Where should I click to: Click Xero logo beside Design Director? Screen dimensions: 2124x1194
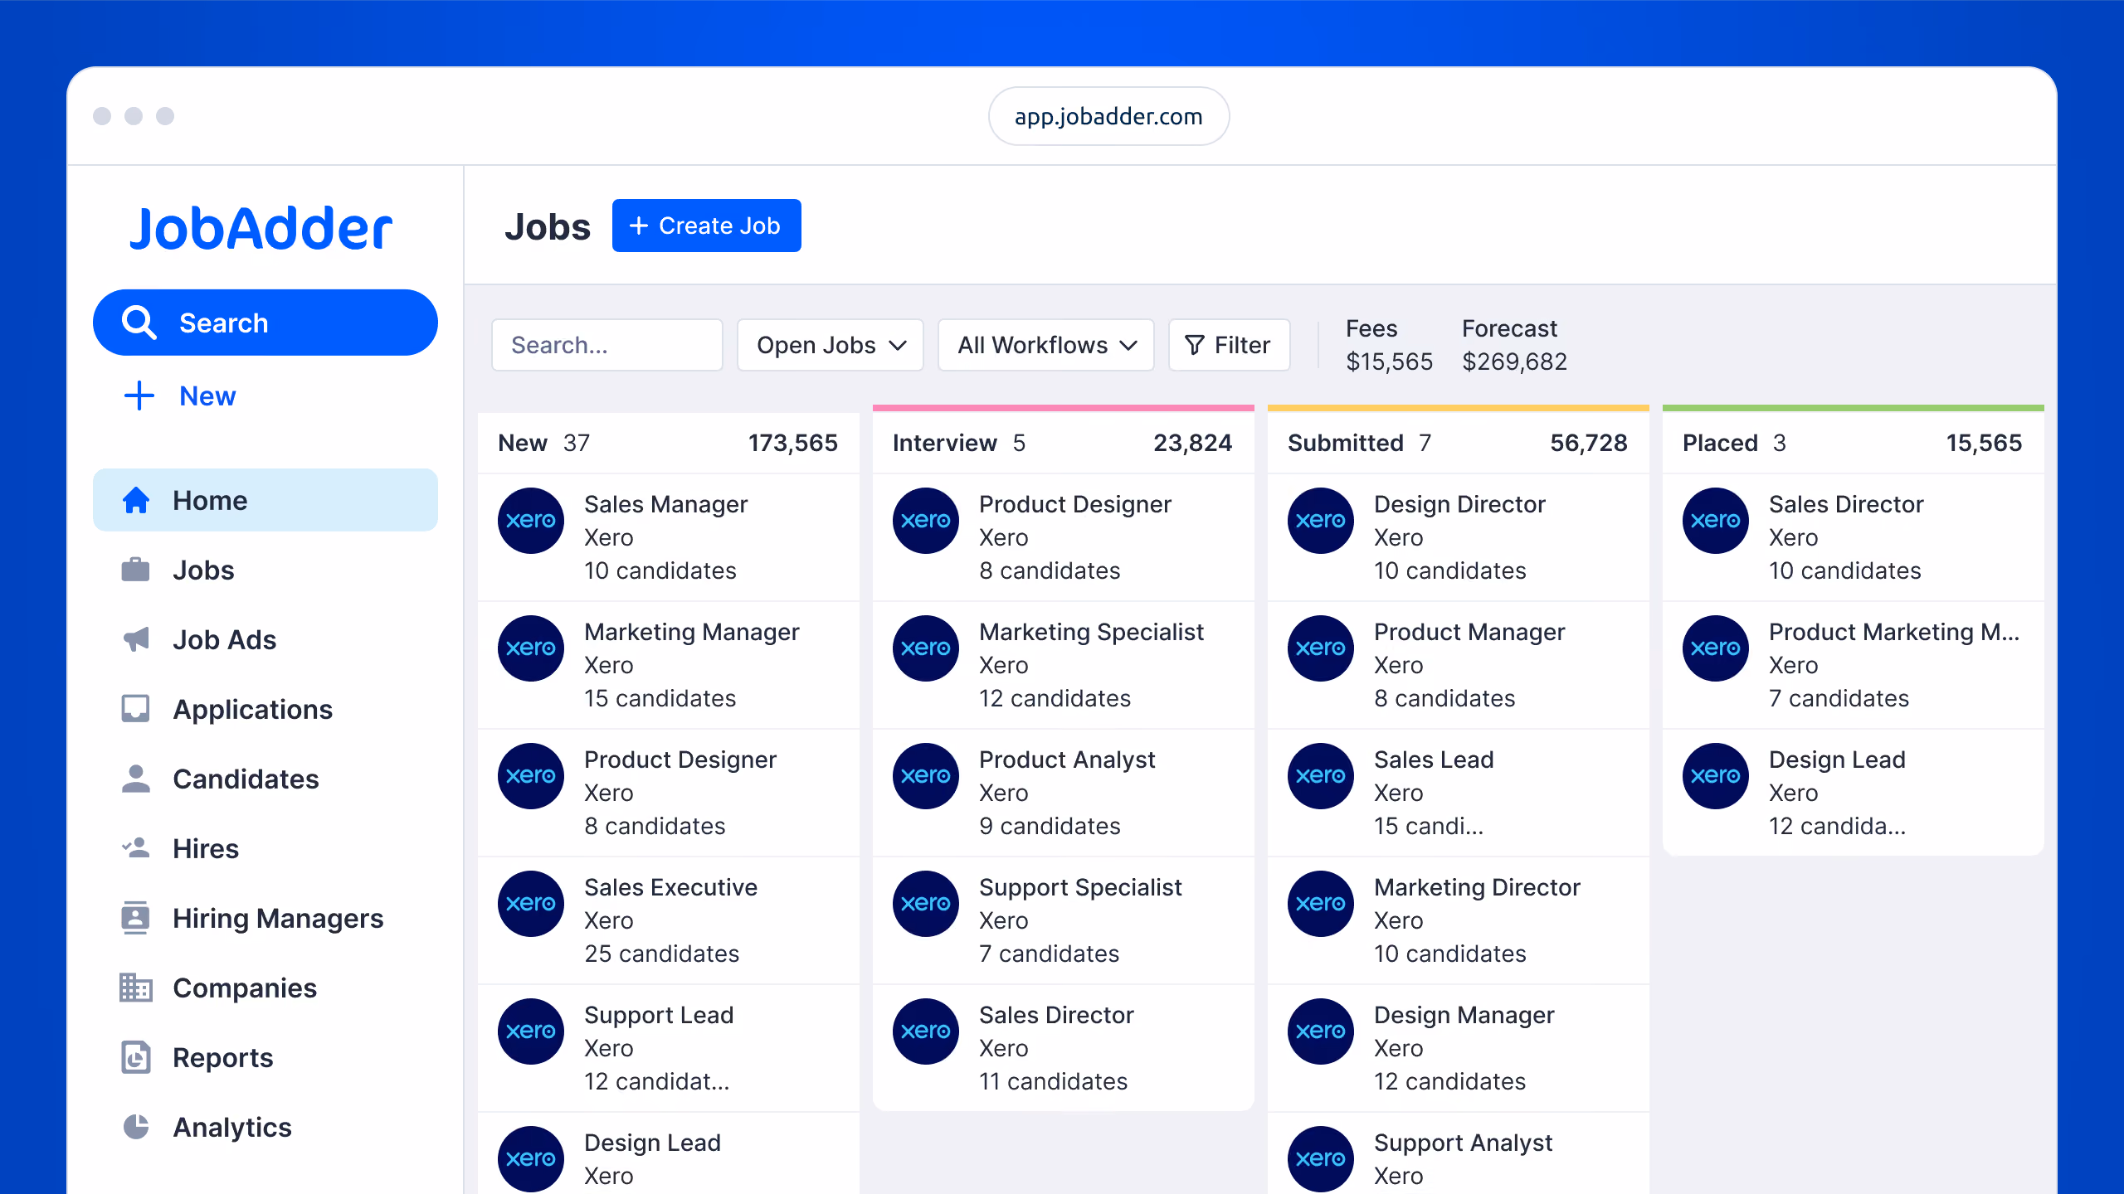click(1321, 521)
